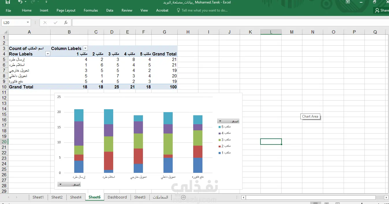Open the Page Layout ribbon tab

coord(66,10)
